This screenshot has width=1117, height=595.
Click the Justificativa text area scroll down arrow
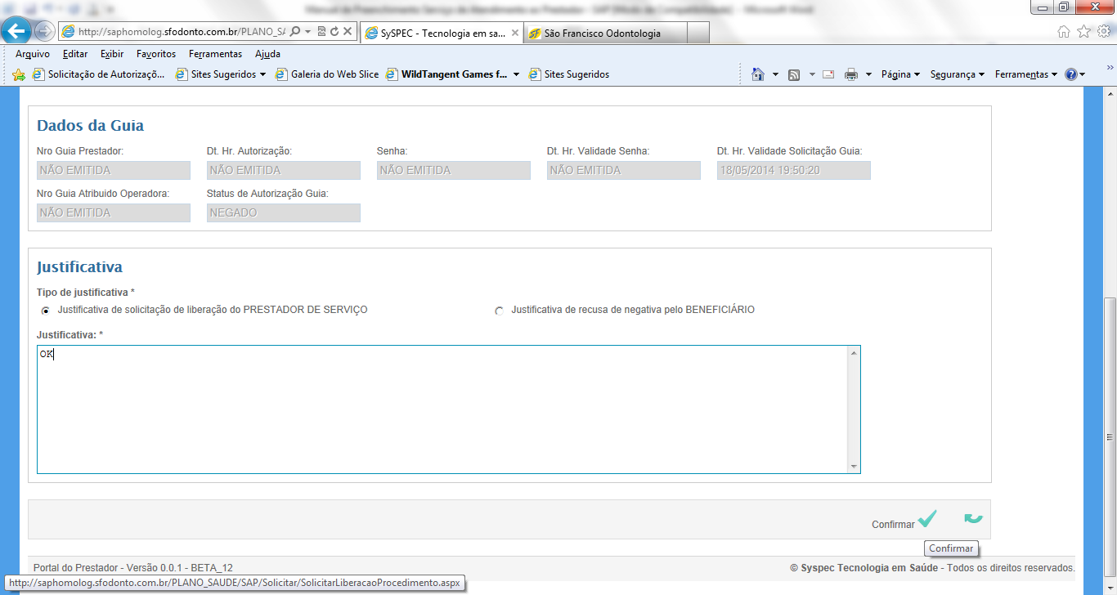(x=854, y=466)
